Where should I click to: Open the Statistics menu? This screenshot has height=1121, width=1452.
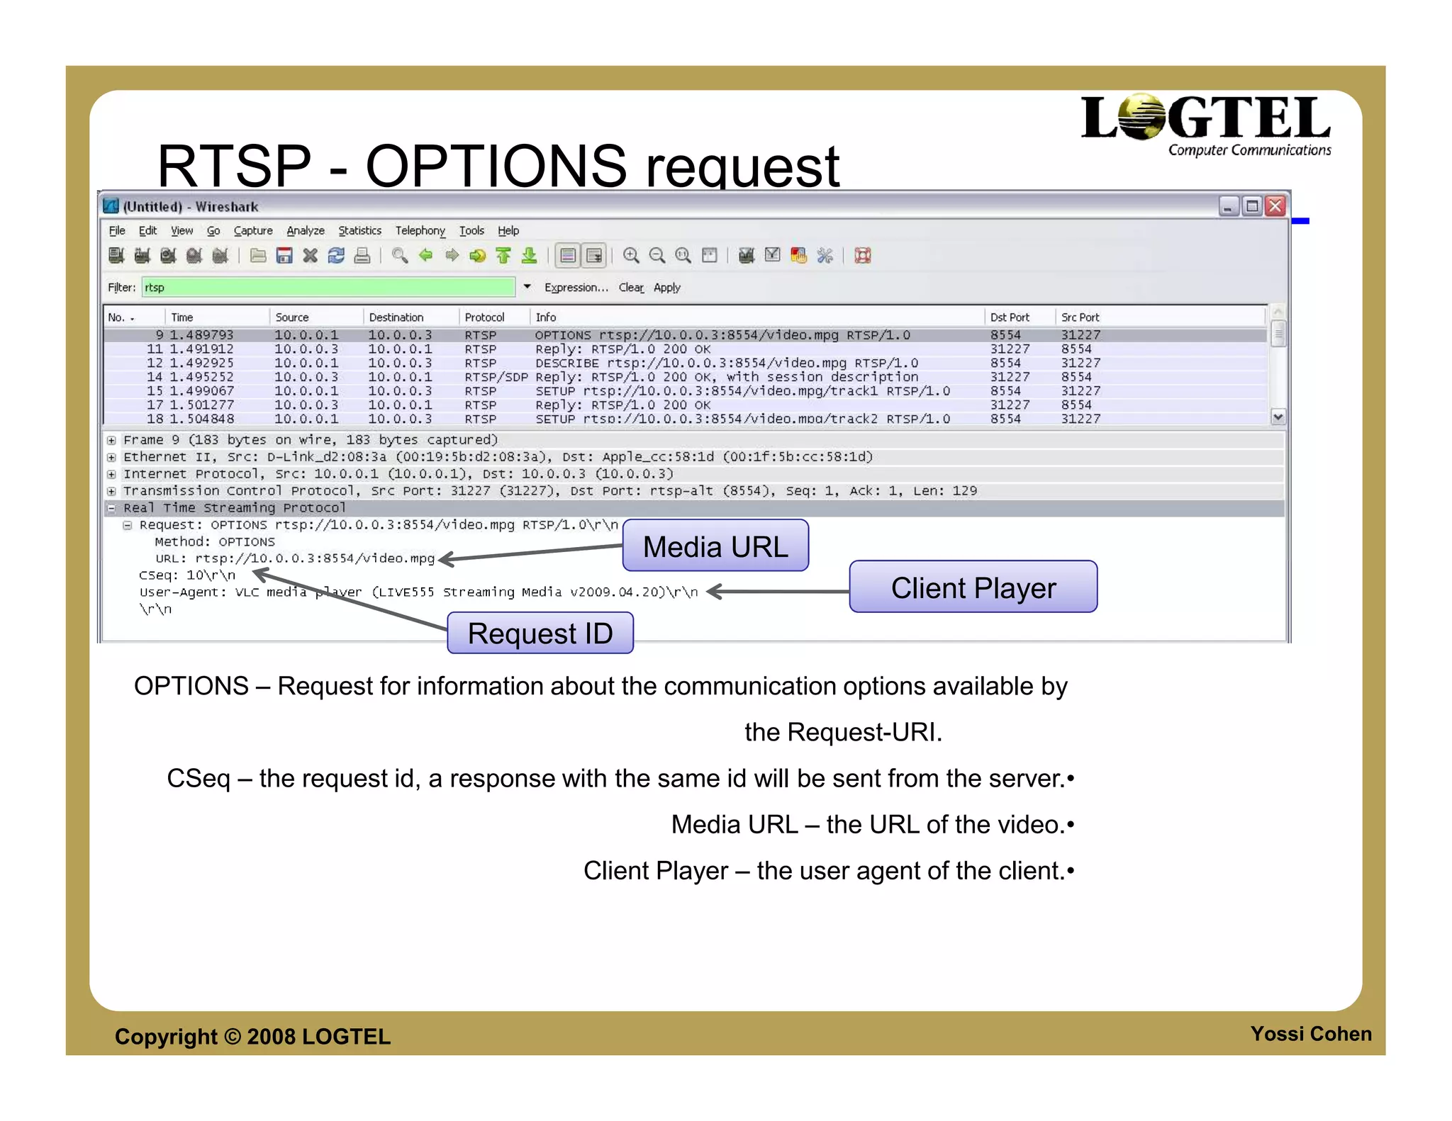tap(359, 231)
